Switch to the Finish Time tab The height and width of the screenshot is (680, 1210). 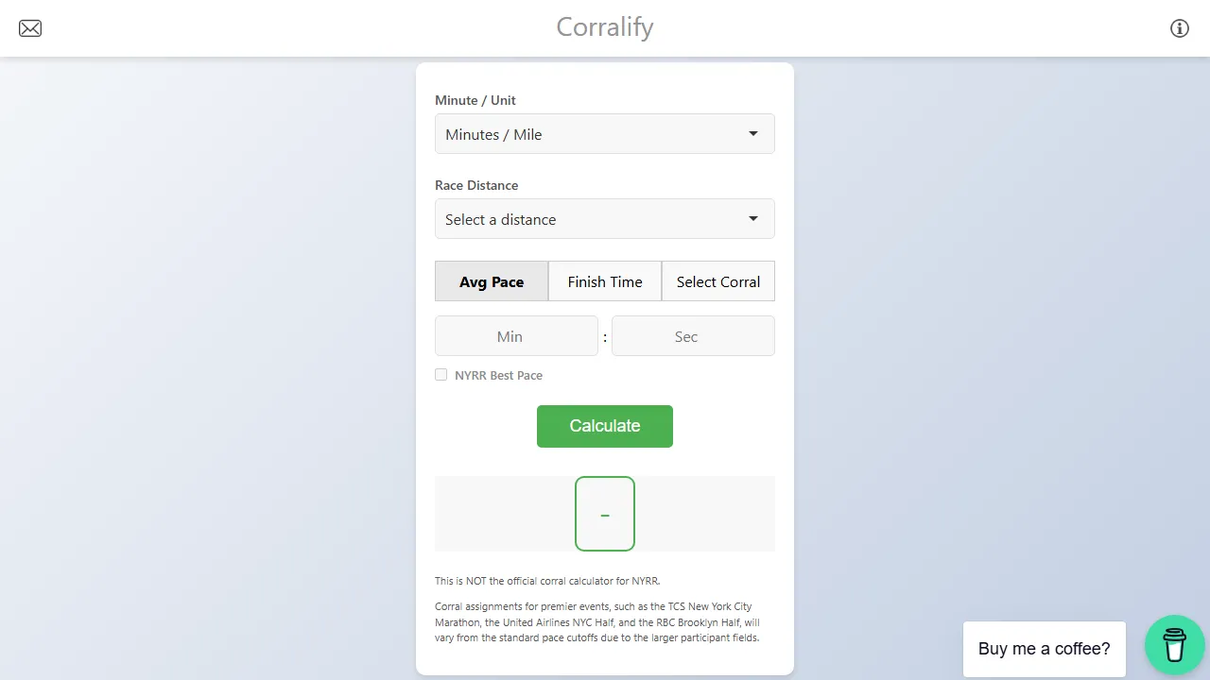(x=604, y=280)
